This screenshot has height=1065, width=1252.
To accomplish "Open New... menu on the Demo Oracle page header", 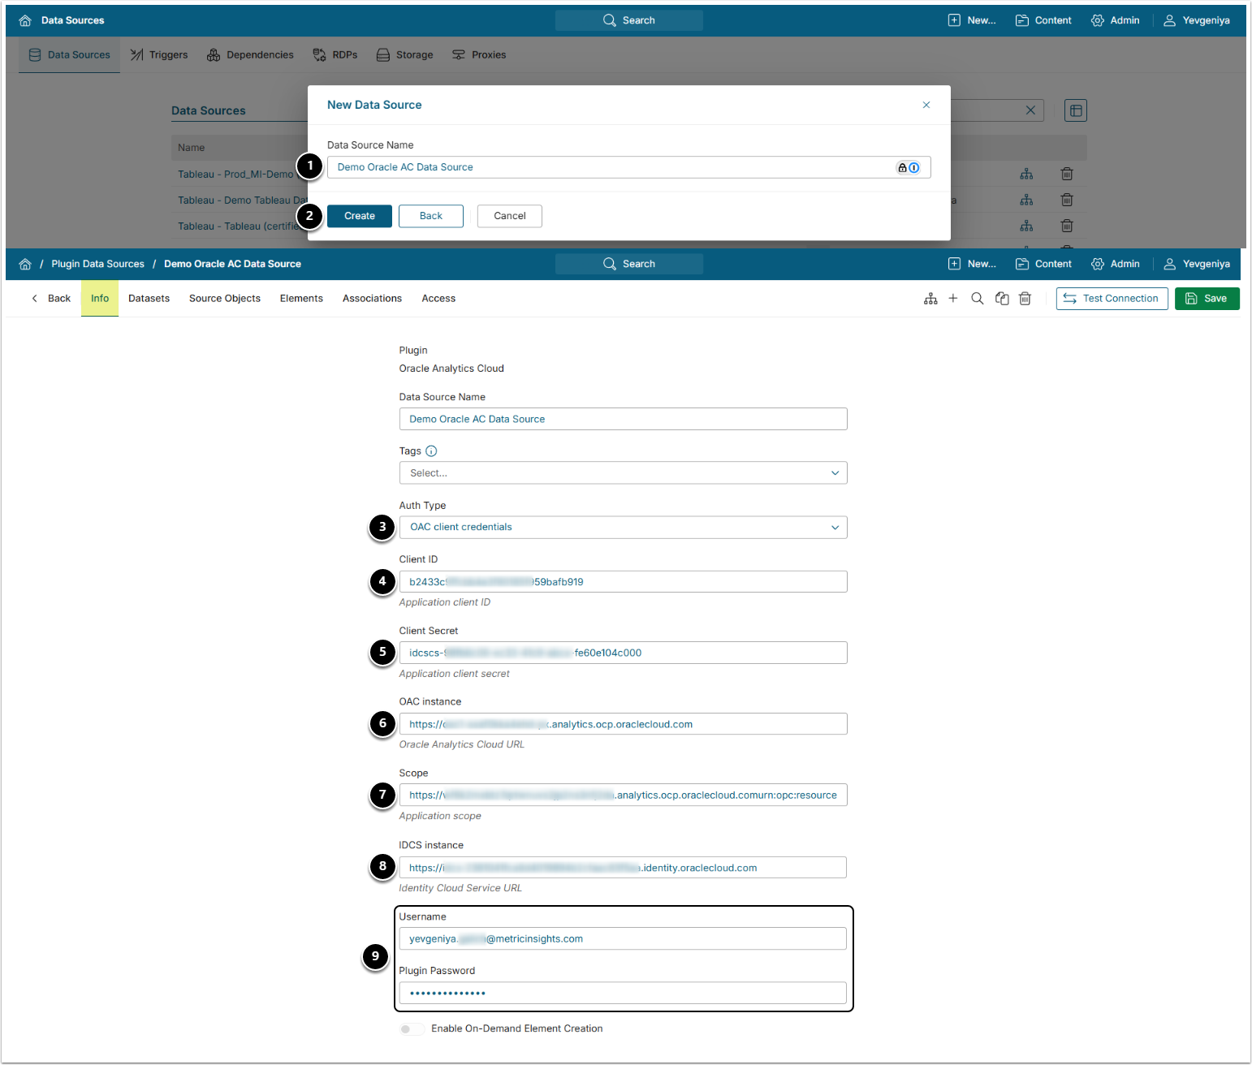I will click(x=972, y=264).
